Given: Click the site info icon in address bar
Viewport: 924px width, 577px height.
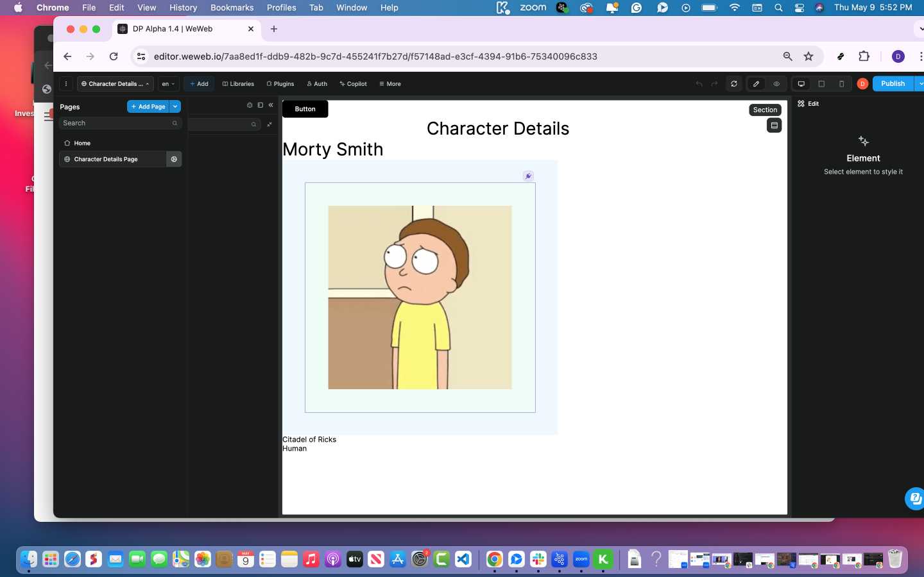Looking at the screenshot, I should [141, 56].
